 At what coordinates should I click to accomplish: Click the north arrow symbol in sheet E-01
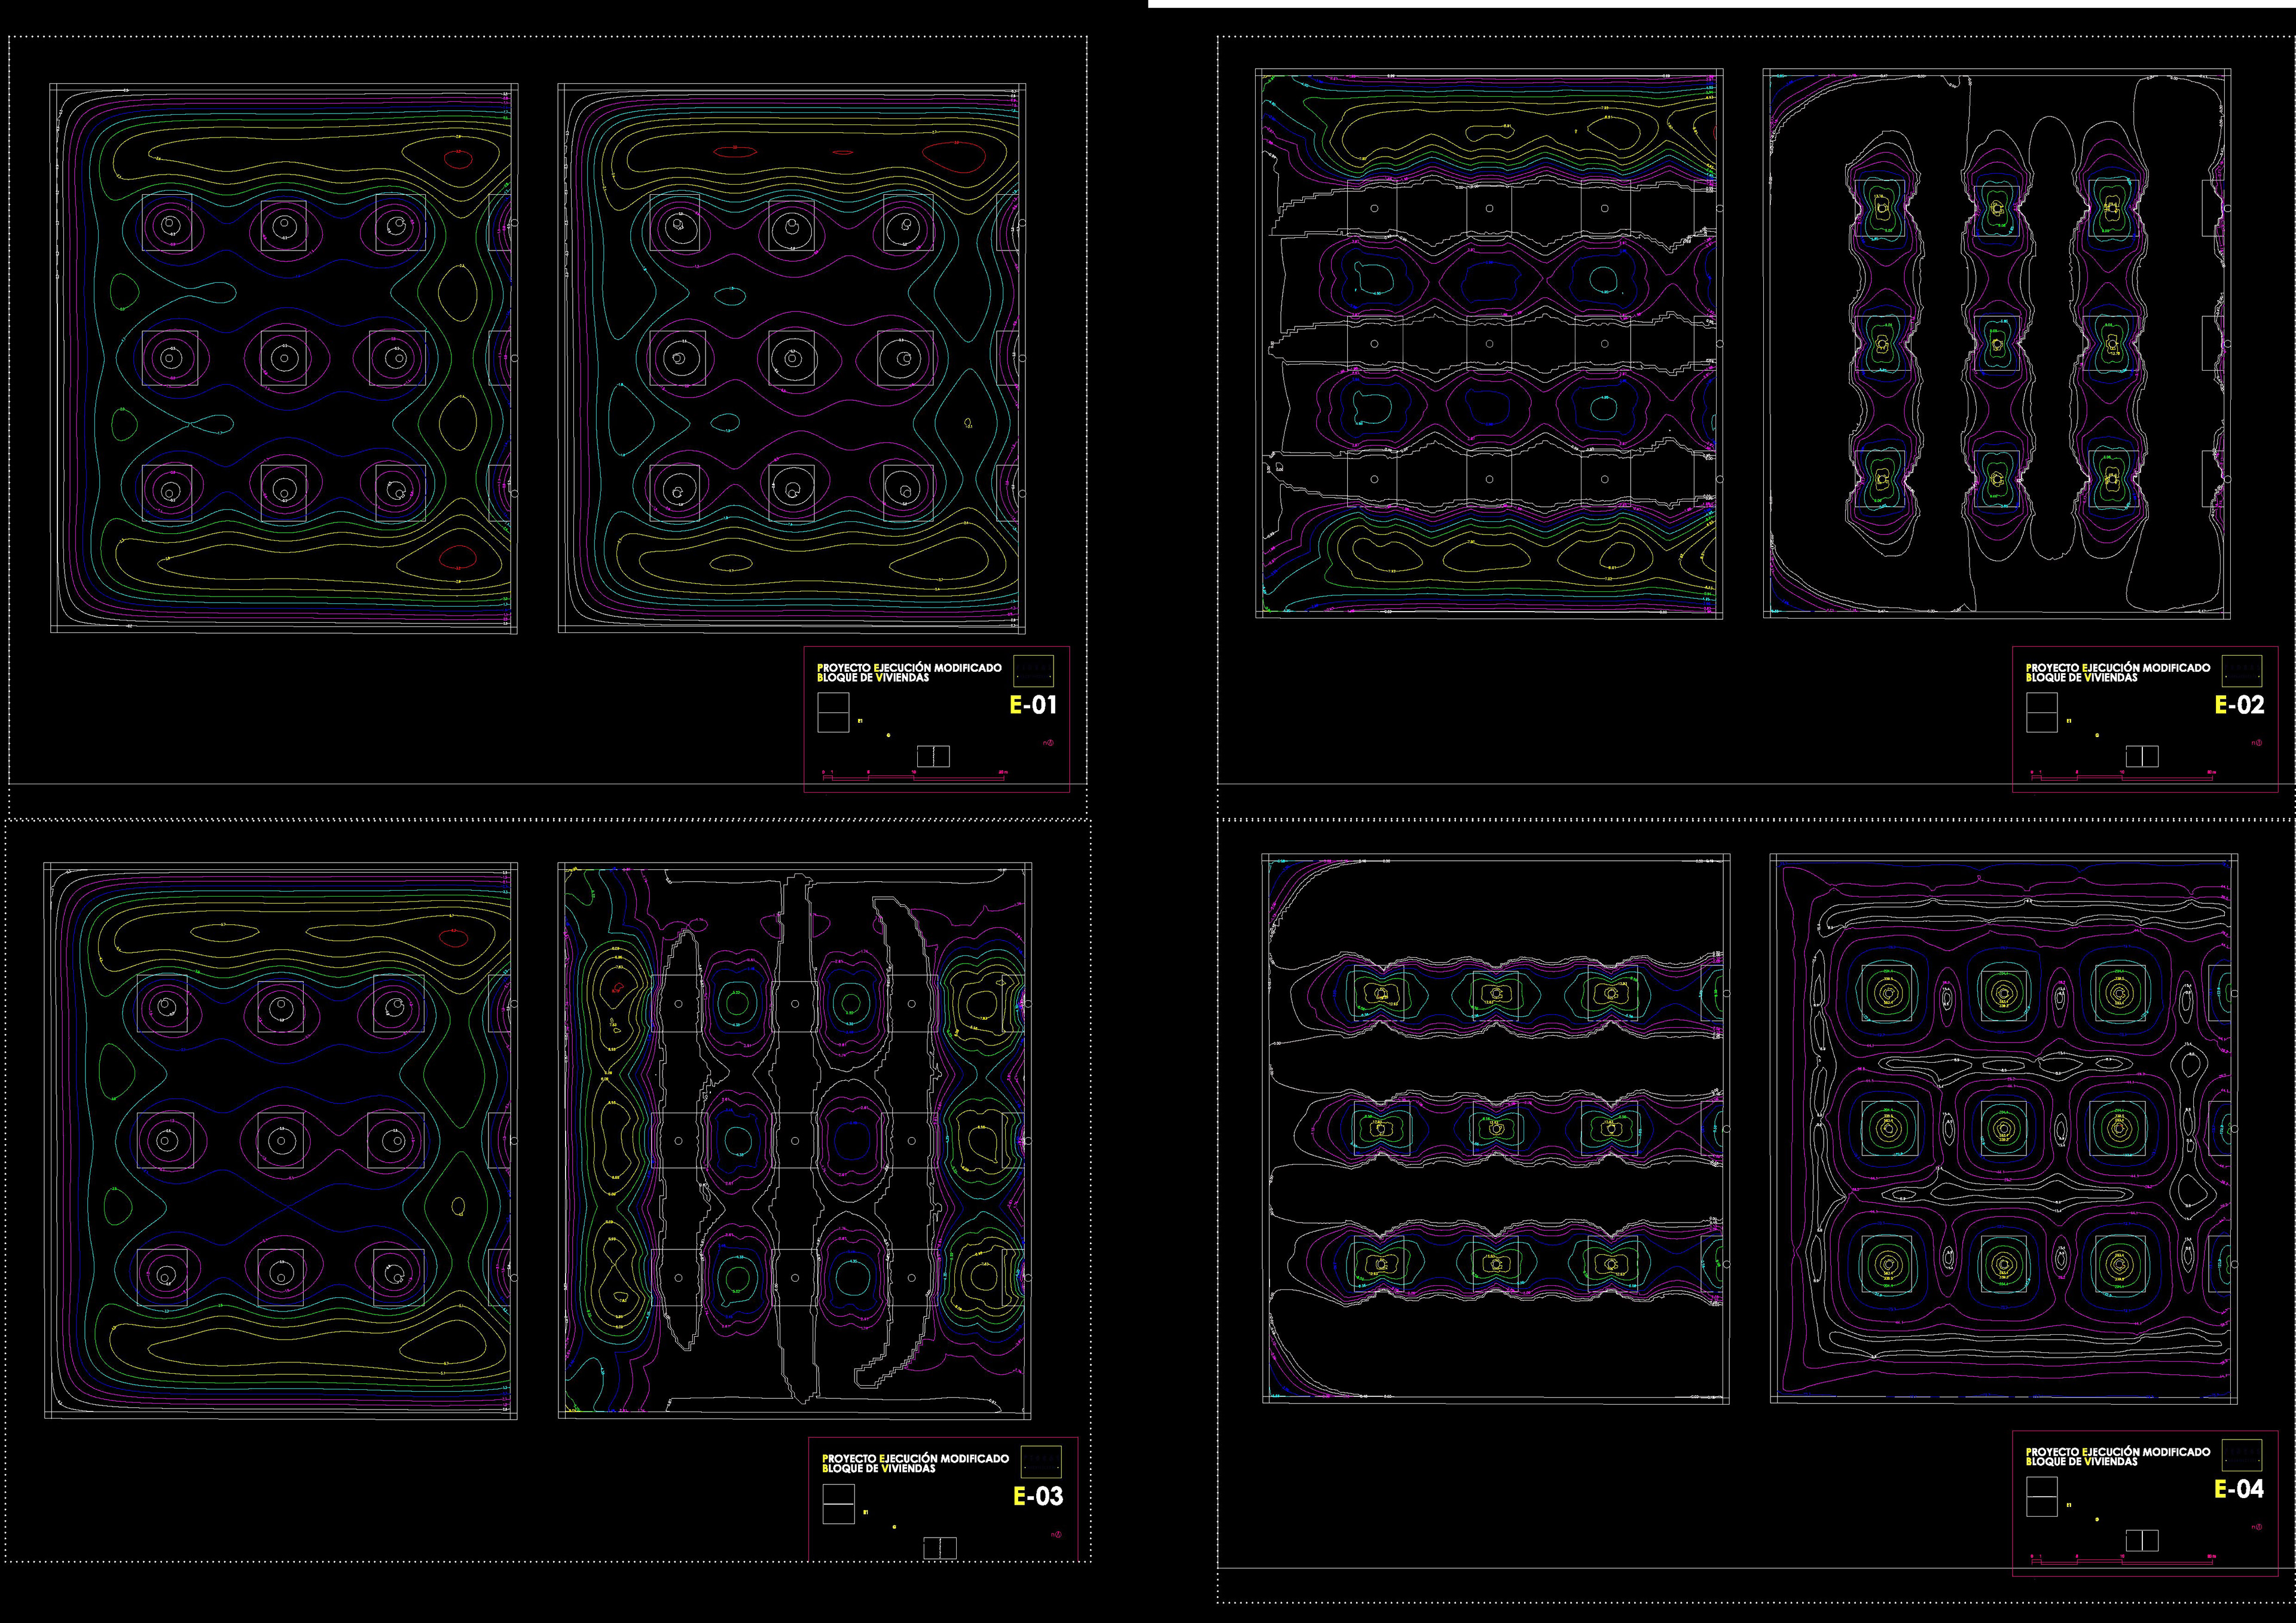1050,742
